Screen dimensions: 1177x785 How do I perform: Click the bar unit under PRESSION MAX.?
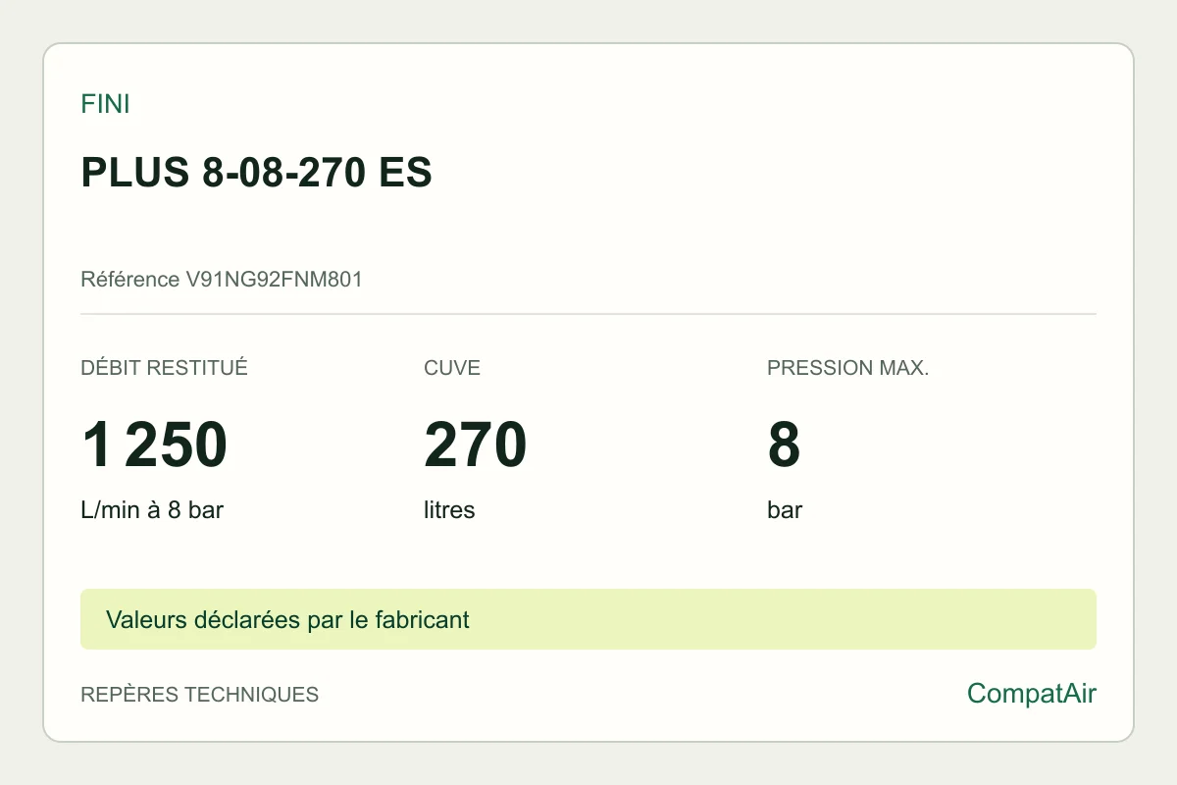[x=785, y=510]
